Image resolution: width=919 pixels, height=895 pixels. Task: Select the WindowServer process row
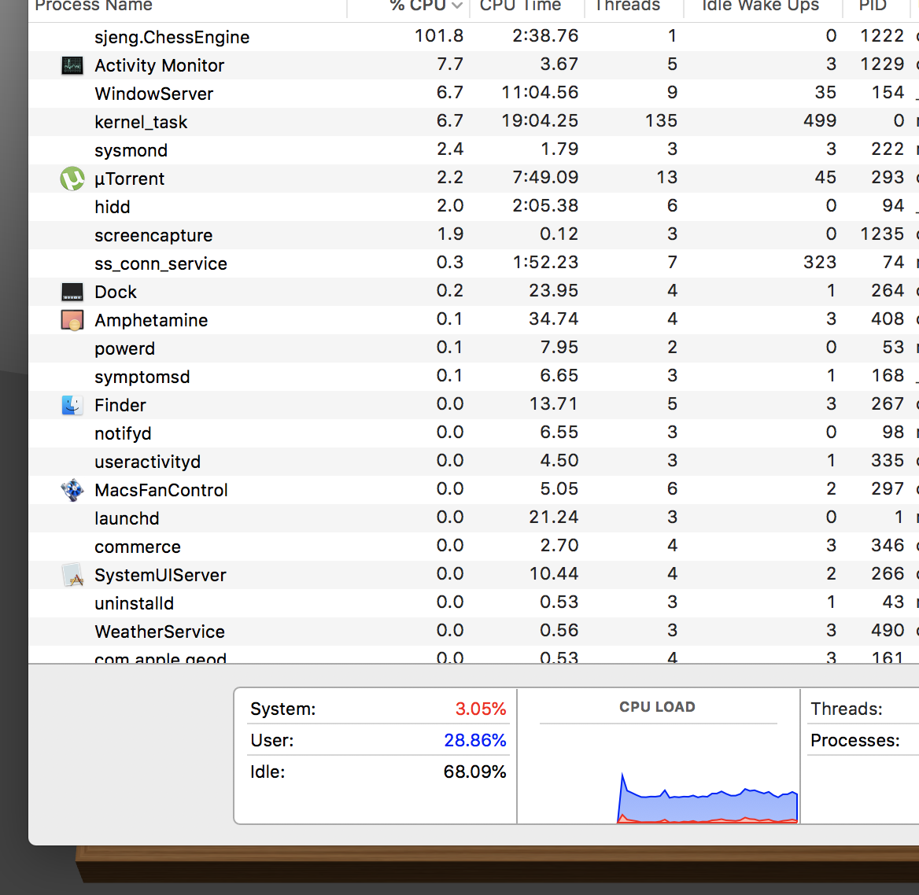click(x=474, y=93)
